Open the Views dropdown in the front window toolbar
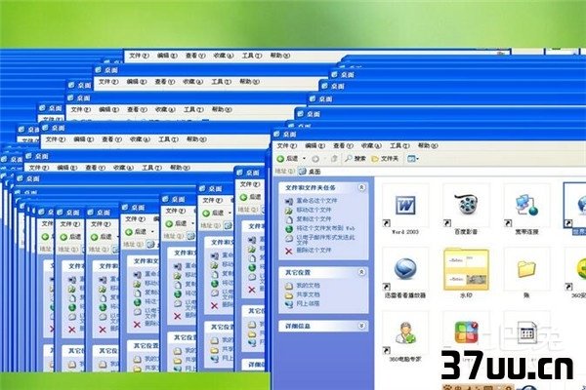The image size is (586, 390). point(412,159)
